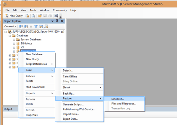Click the Database Engine Query icon
The height and width of the screenshot is (125, 177).
click(x=27, y=16)
